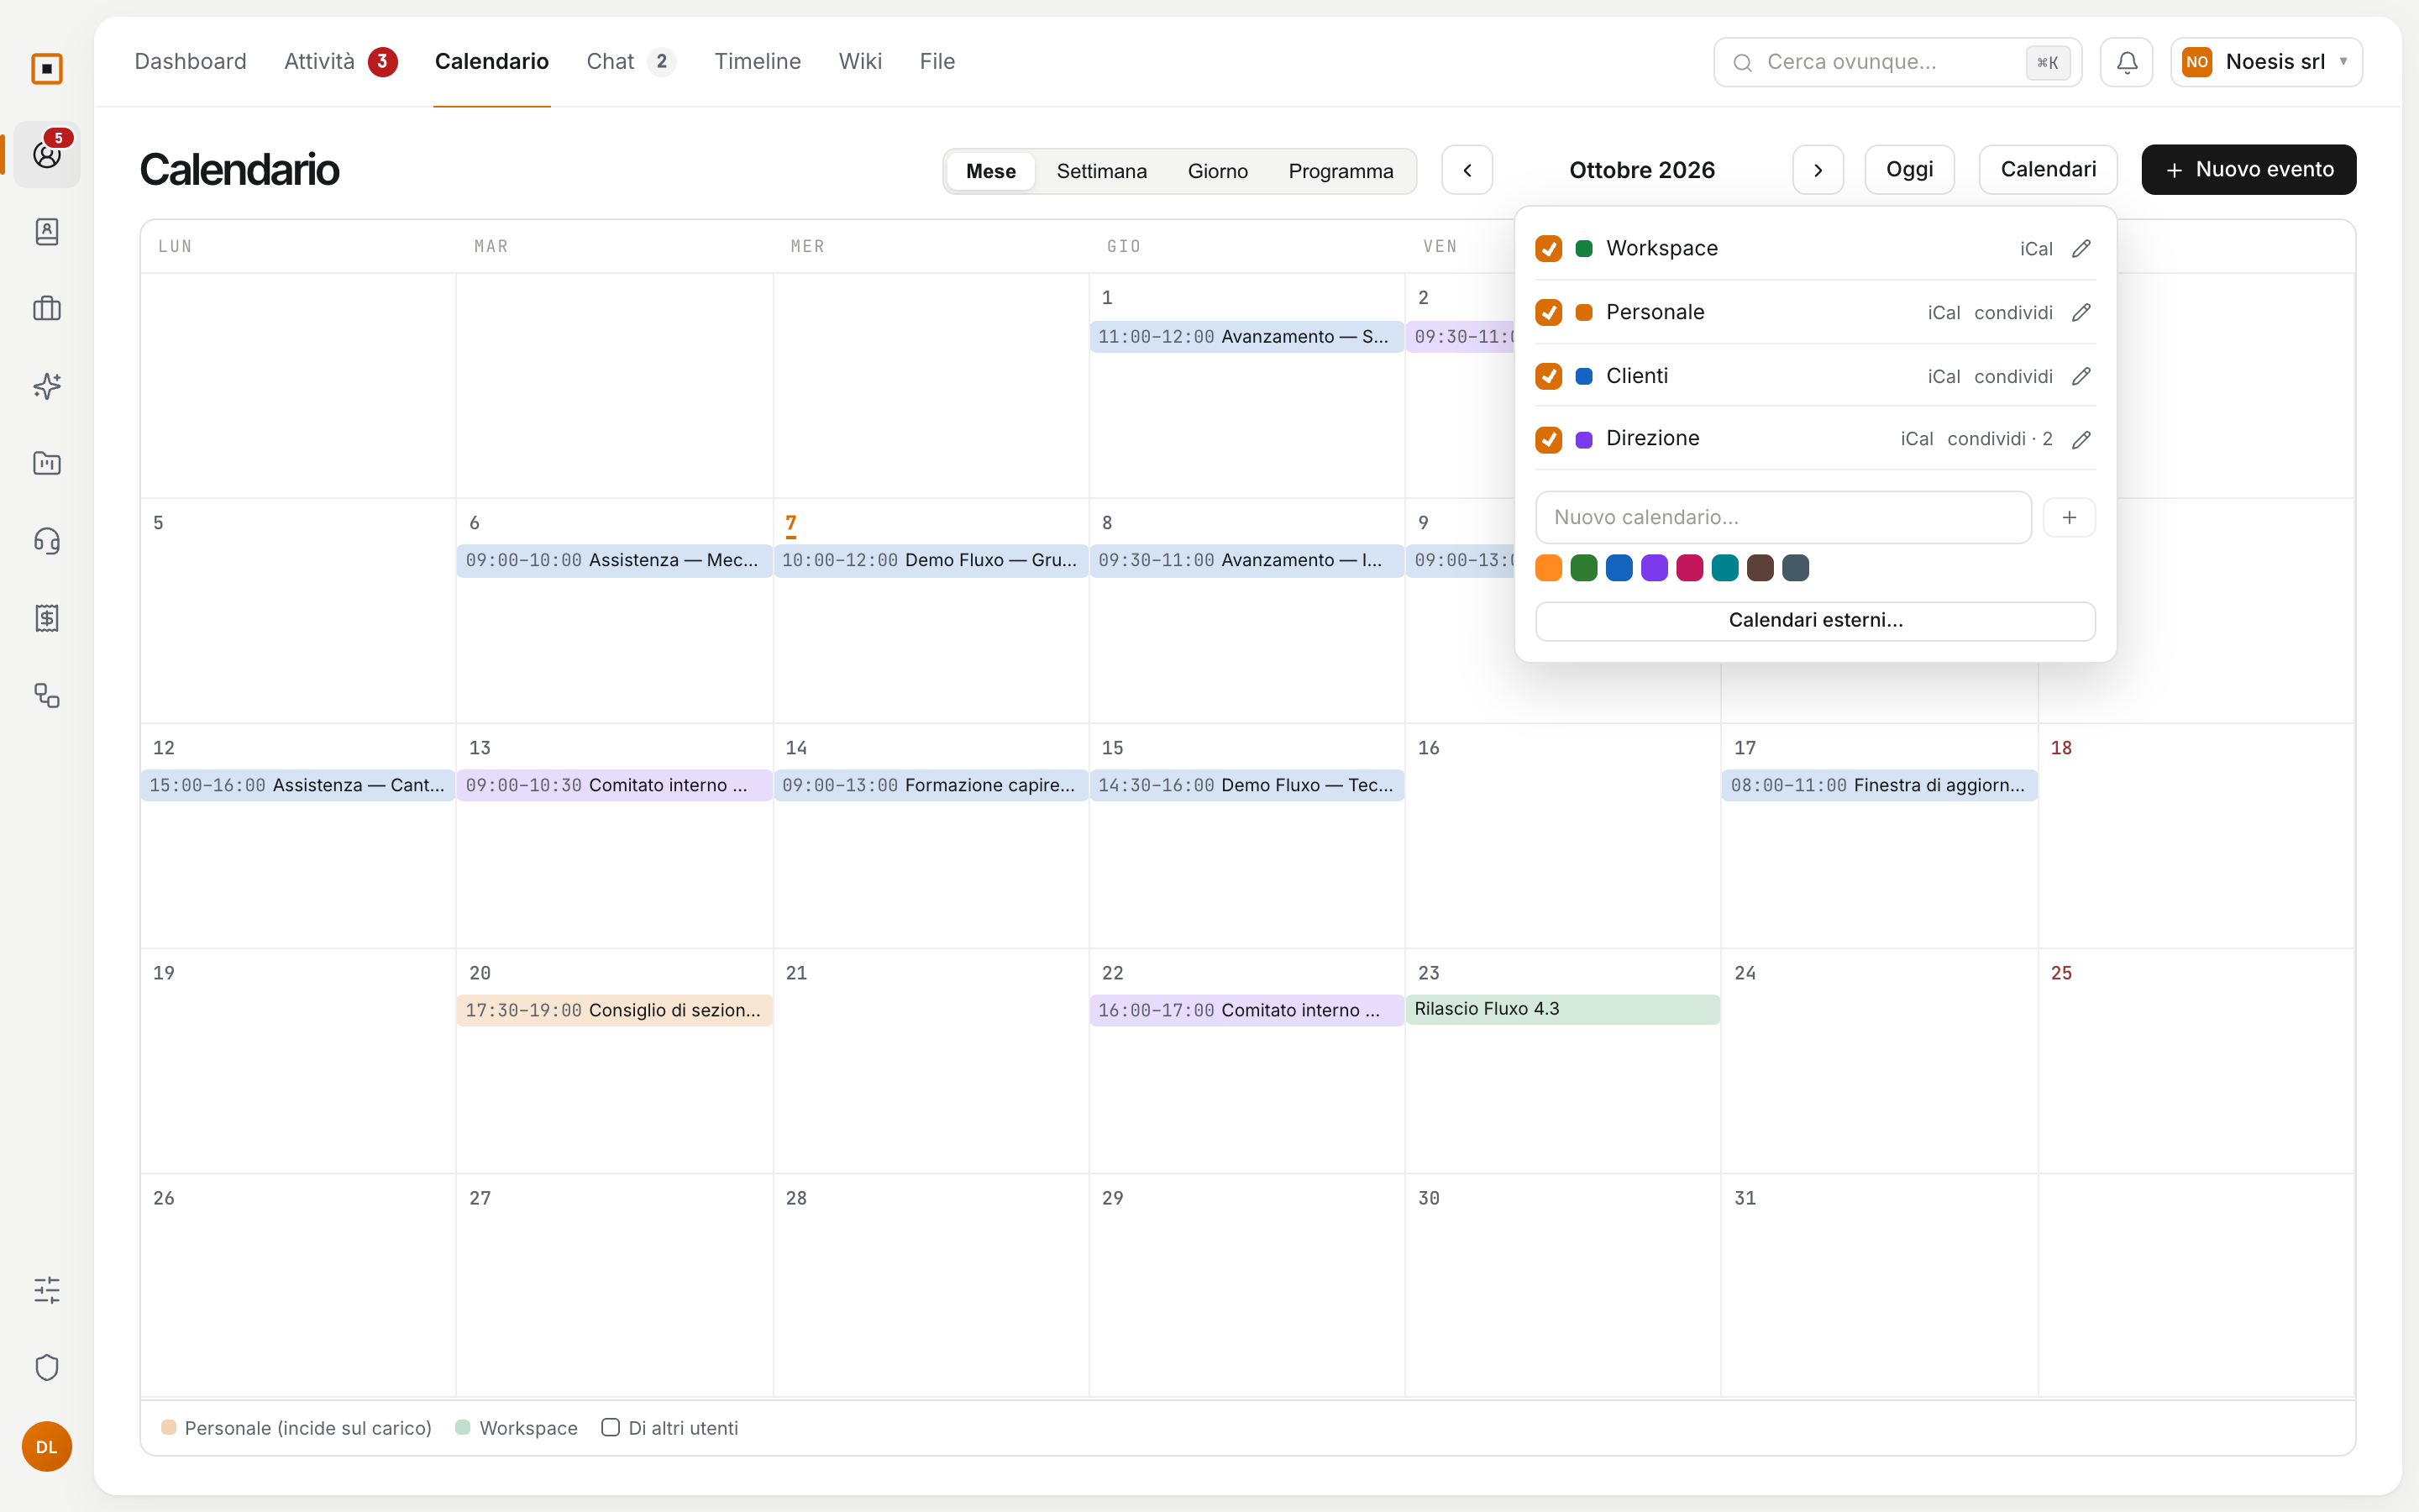
Task: Choose the pink color swatch
Action: [1689, 568]
